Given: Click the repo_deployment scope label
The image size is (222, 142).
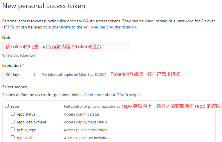Looking at the screenshot, I should pos(31,122).
